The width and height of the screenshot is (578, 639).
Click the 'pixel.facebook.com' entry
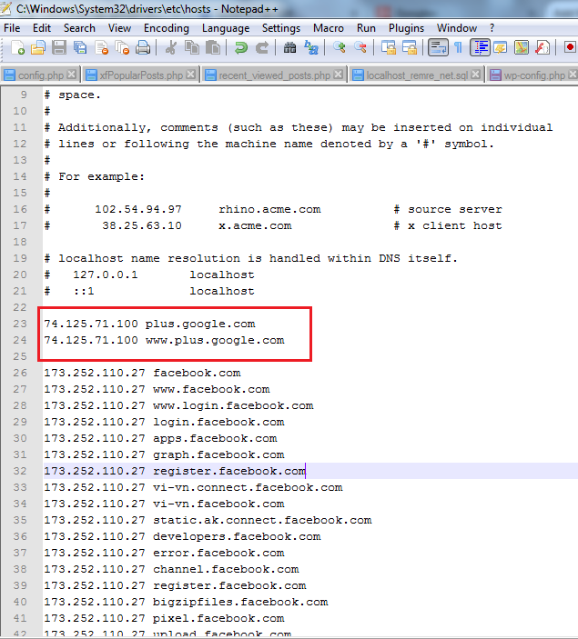tap(218, 619)
